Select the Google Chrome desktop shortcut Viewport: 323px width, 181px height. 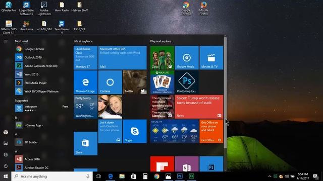186,9
